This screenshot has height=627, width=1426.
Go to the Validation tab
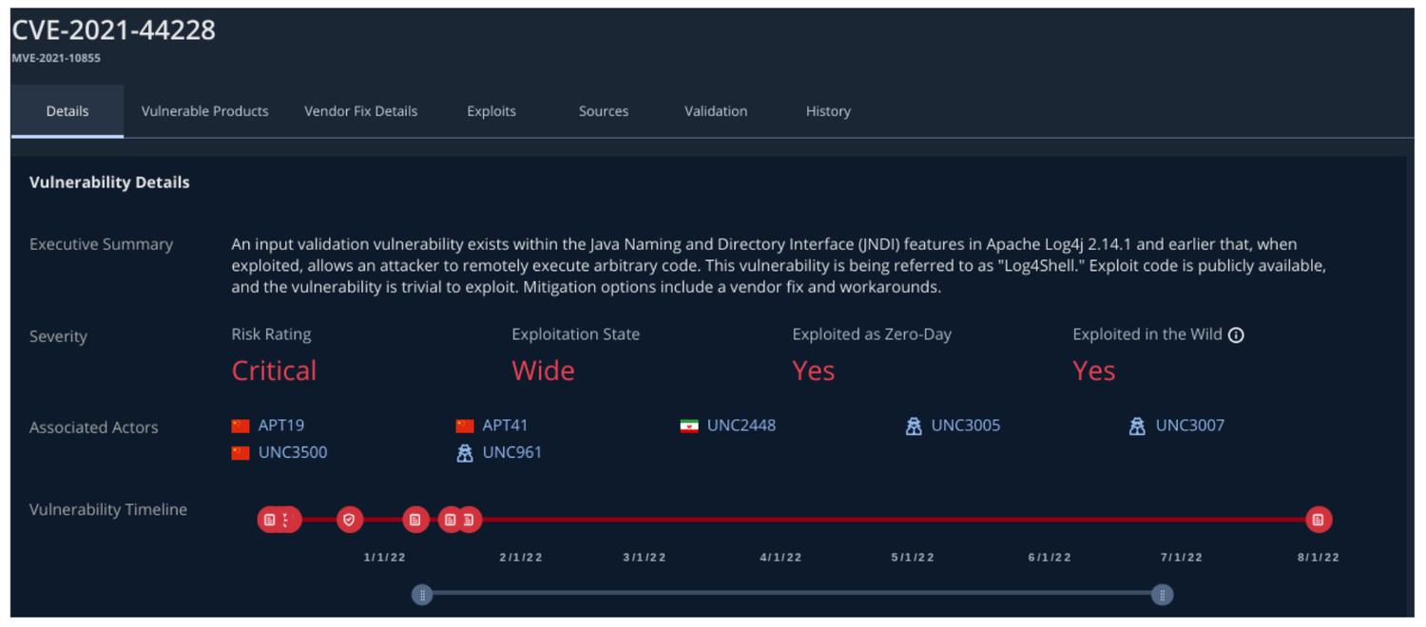[x=716, y=111]
